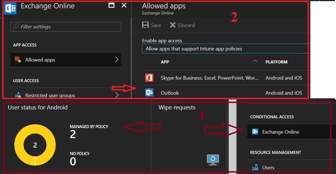Click the Users icon under Resource Management
Image resolution: width=336 pixels, height=174 pixels.
point(255,167)
